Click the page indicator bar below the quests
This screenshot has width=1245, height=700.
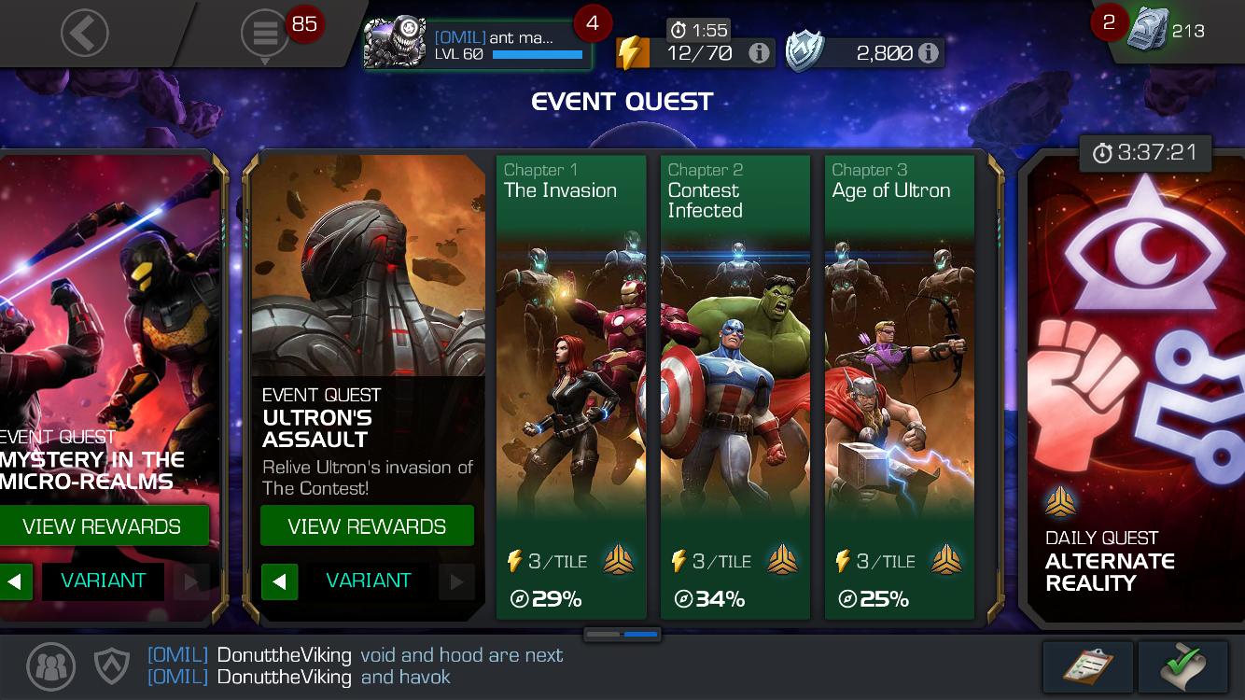pyautogui.click(x=622, y=635)
